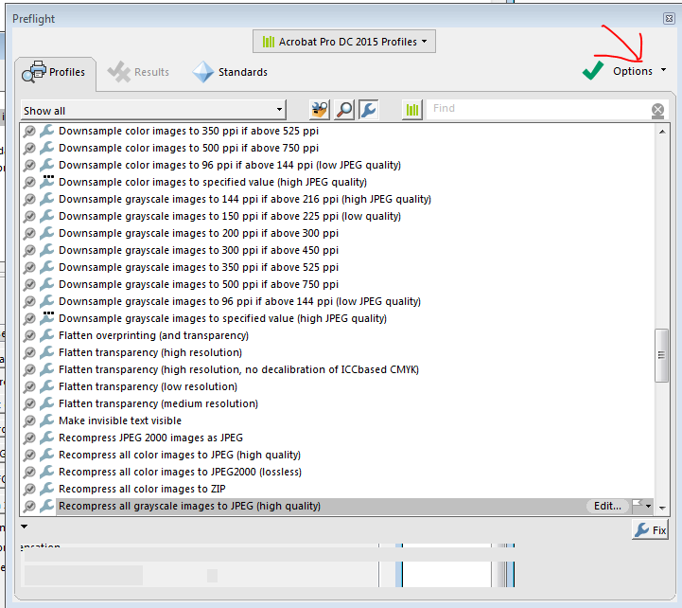This screenshot has height=608, width=682.
Task: Click wrench icon of Downsample color specified value
Action: click(x=46, y=182)
